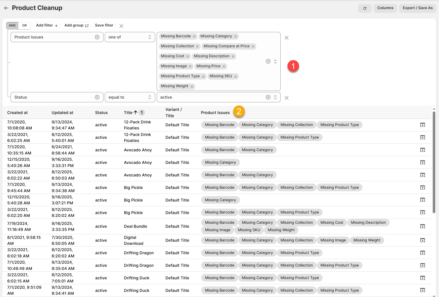The width and height of the screenshot is (439, 297).
Task: Open the 'equal to' operator dropdown
Action: pos(130,97)
